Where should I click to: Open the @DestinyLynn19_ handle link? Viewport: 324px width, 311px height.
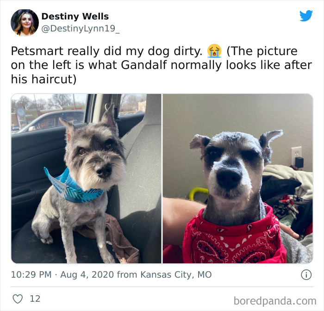click(x=81, y=29)
